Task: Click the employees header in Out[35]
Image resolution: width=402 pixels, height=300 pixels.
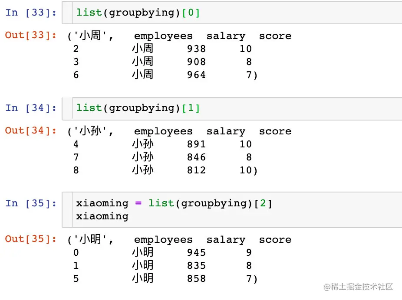Action: (163, 240)
